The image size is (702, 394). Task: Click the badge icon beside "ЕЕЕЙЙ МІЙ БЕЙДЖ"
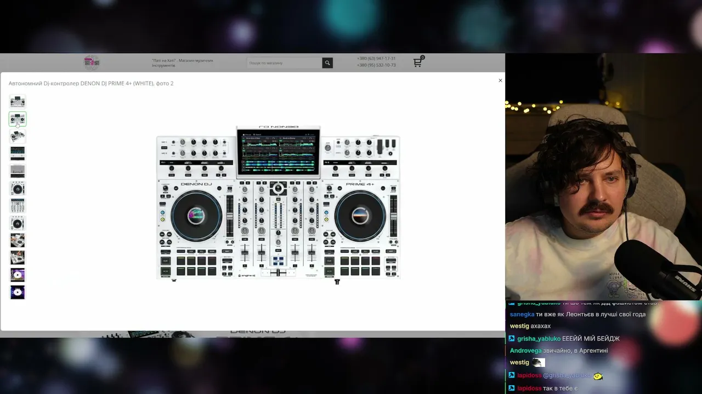point(512,339)
